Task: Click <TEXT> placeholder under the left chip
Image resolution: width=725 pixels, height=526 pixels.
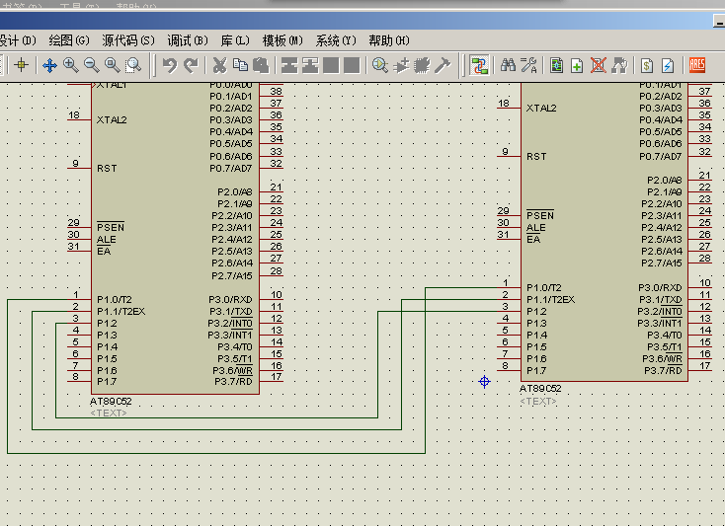Action: tap(109, 413)
